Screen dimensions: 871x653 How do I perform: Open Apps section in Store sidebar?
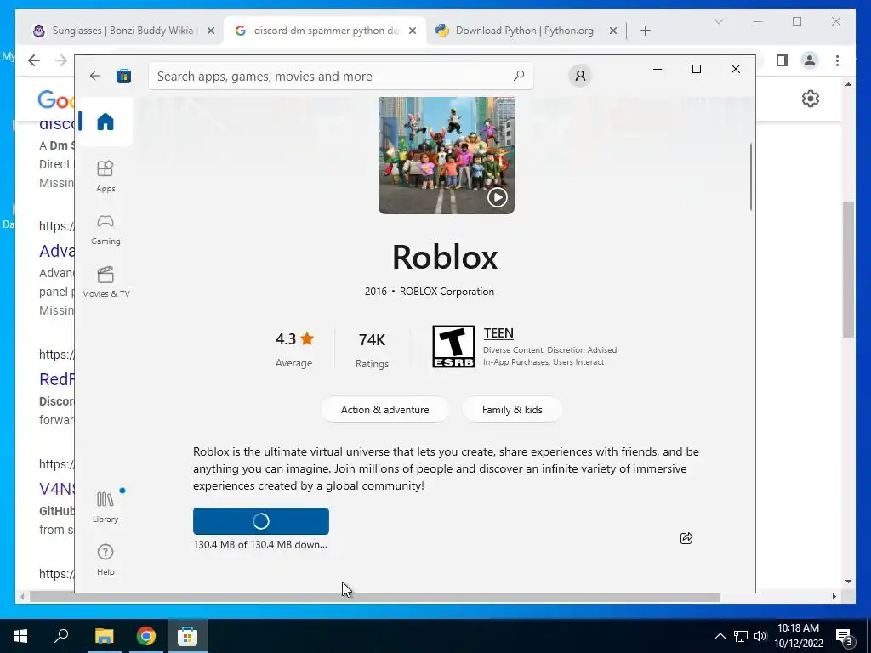(105, 176)
